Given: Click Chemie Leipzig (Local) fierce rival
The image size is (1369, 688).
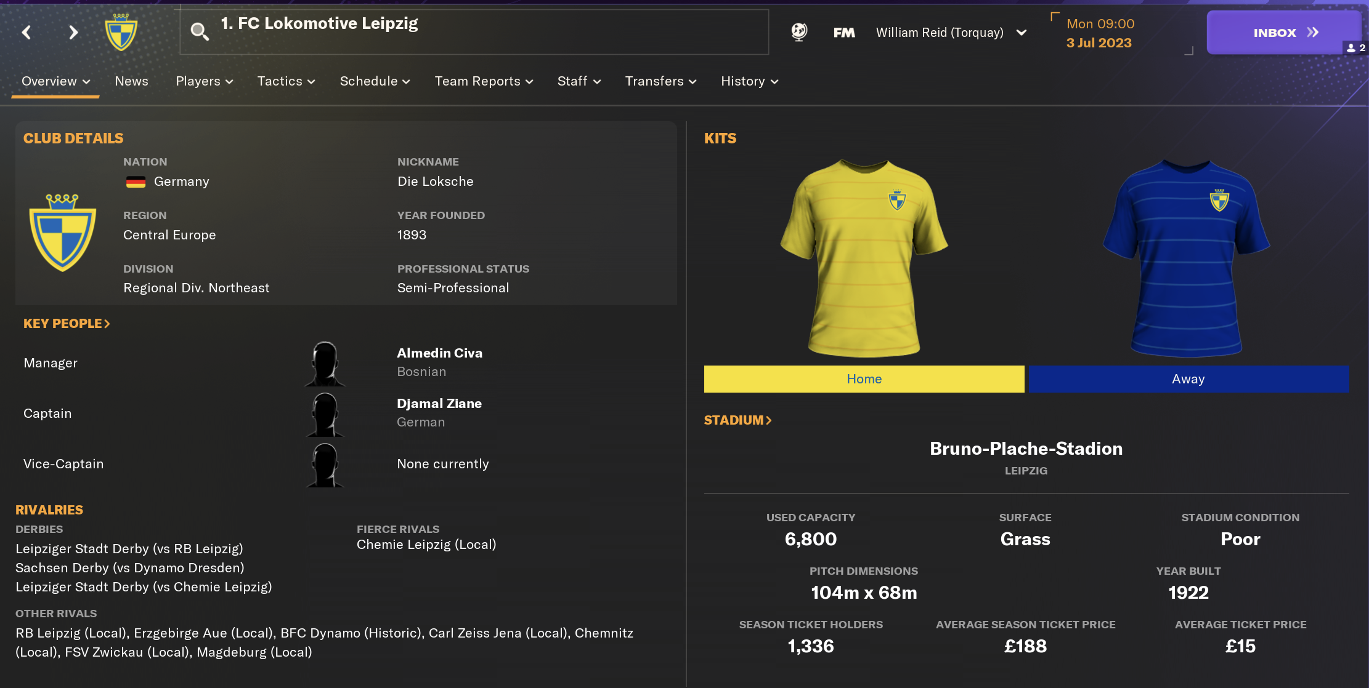Looking at the screenshot, I should (x=426, y=545).
